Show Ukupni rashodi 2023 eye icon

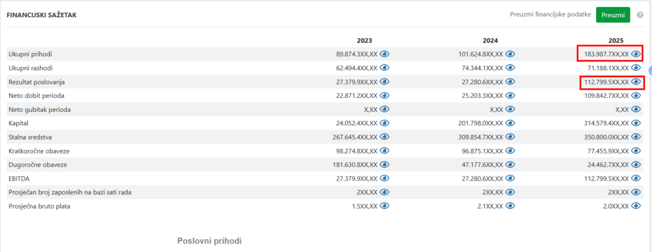click(x=385, y=67)
